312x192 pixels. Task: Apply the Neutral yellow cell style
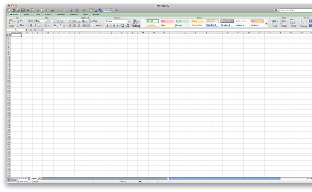(197, 21)
